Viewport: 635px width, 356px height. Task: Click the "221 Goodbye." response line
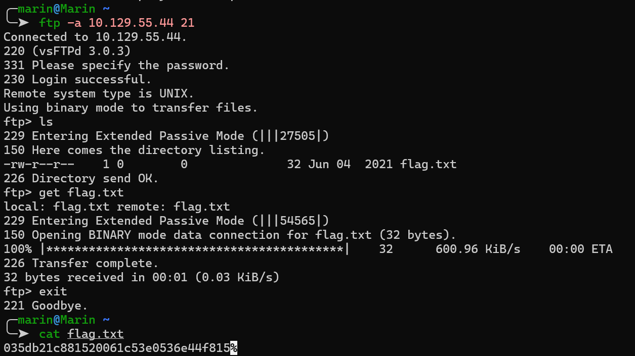tap(46, 306)
